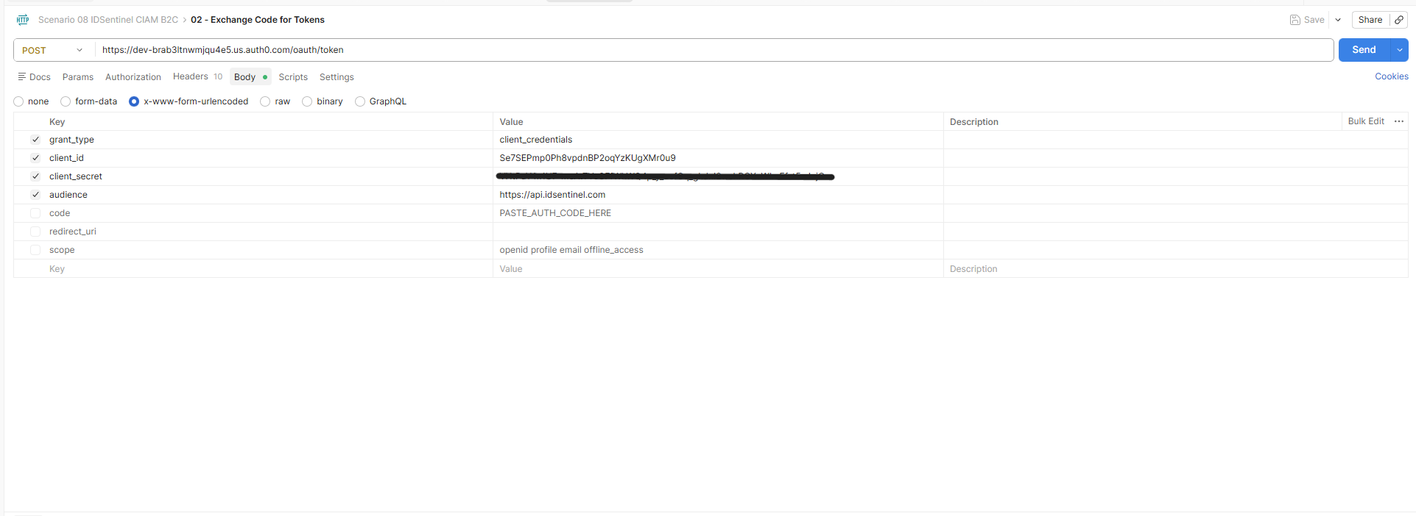The image size is (1416, 516).
Task: Click the client_id value Se7SEPmp0Ph8vpdnBP2oqYzKUgXMr0u9
Action: [x=588, y=158]
